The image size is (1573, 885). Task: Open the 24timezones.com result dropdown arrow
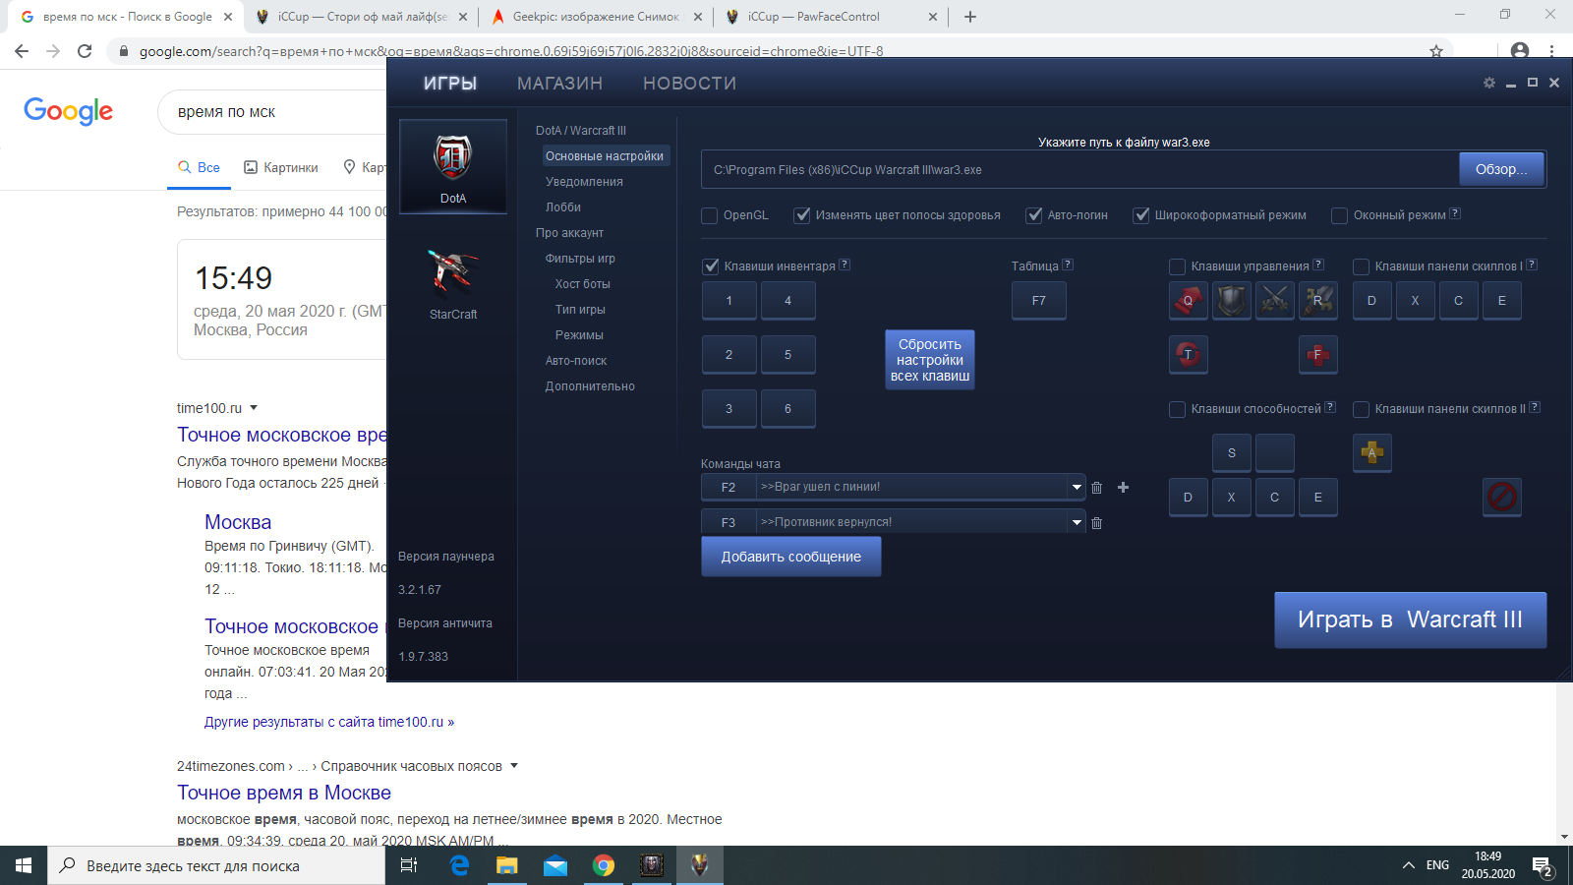point(514,766)
